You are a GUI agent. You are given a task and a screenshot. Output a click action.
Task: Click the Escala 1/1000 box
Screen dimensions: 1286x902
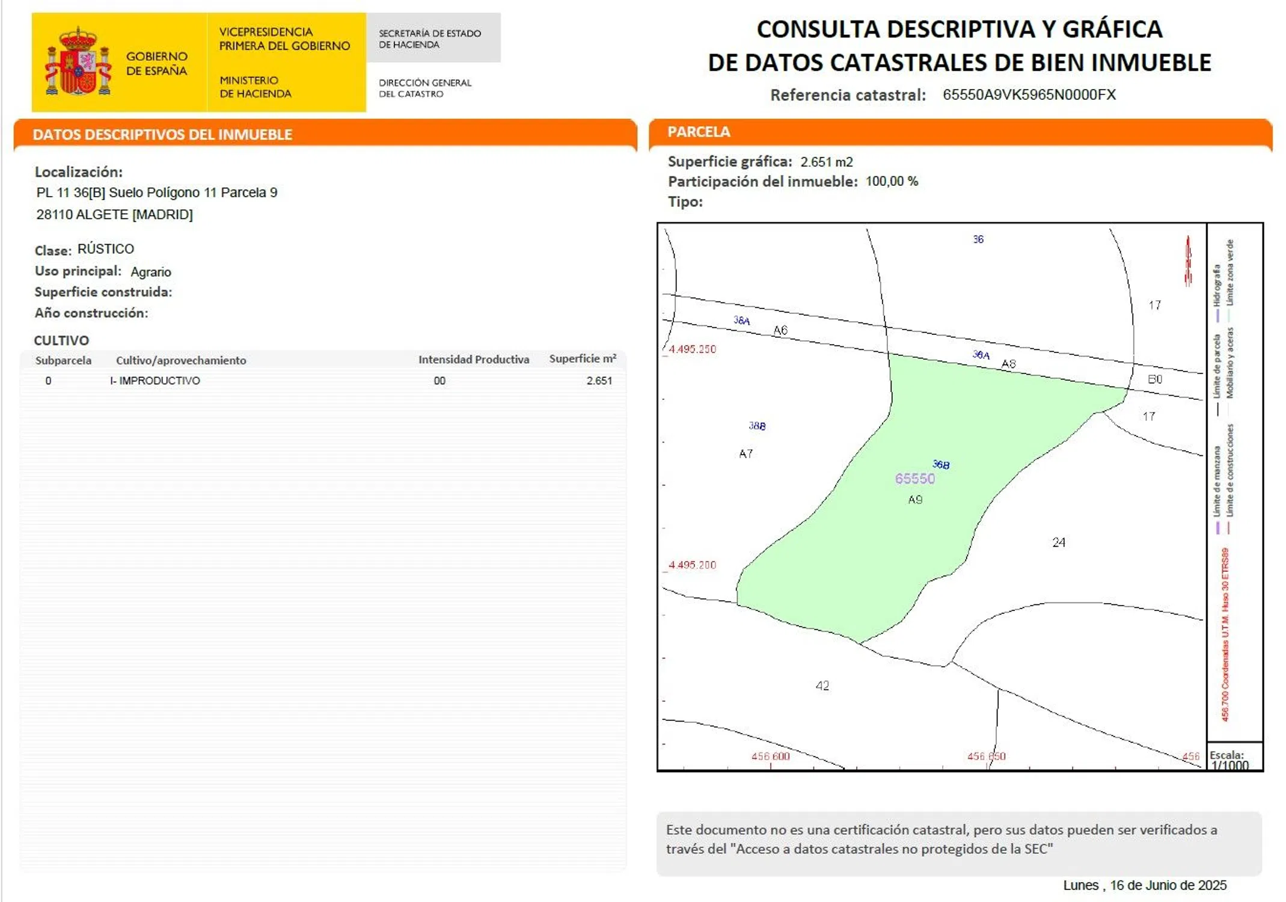pos(1232,759)
